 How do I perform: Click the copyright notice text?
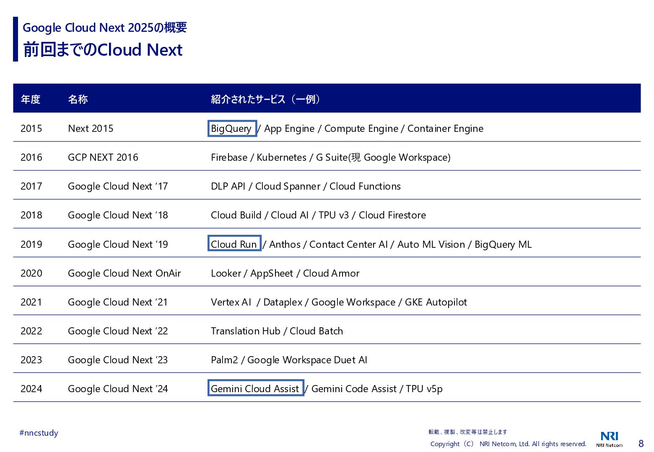(x=508, y=444)
